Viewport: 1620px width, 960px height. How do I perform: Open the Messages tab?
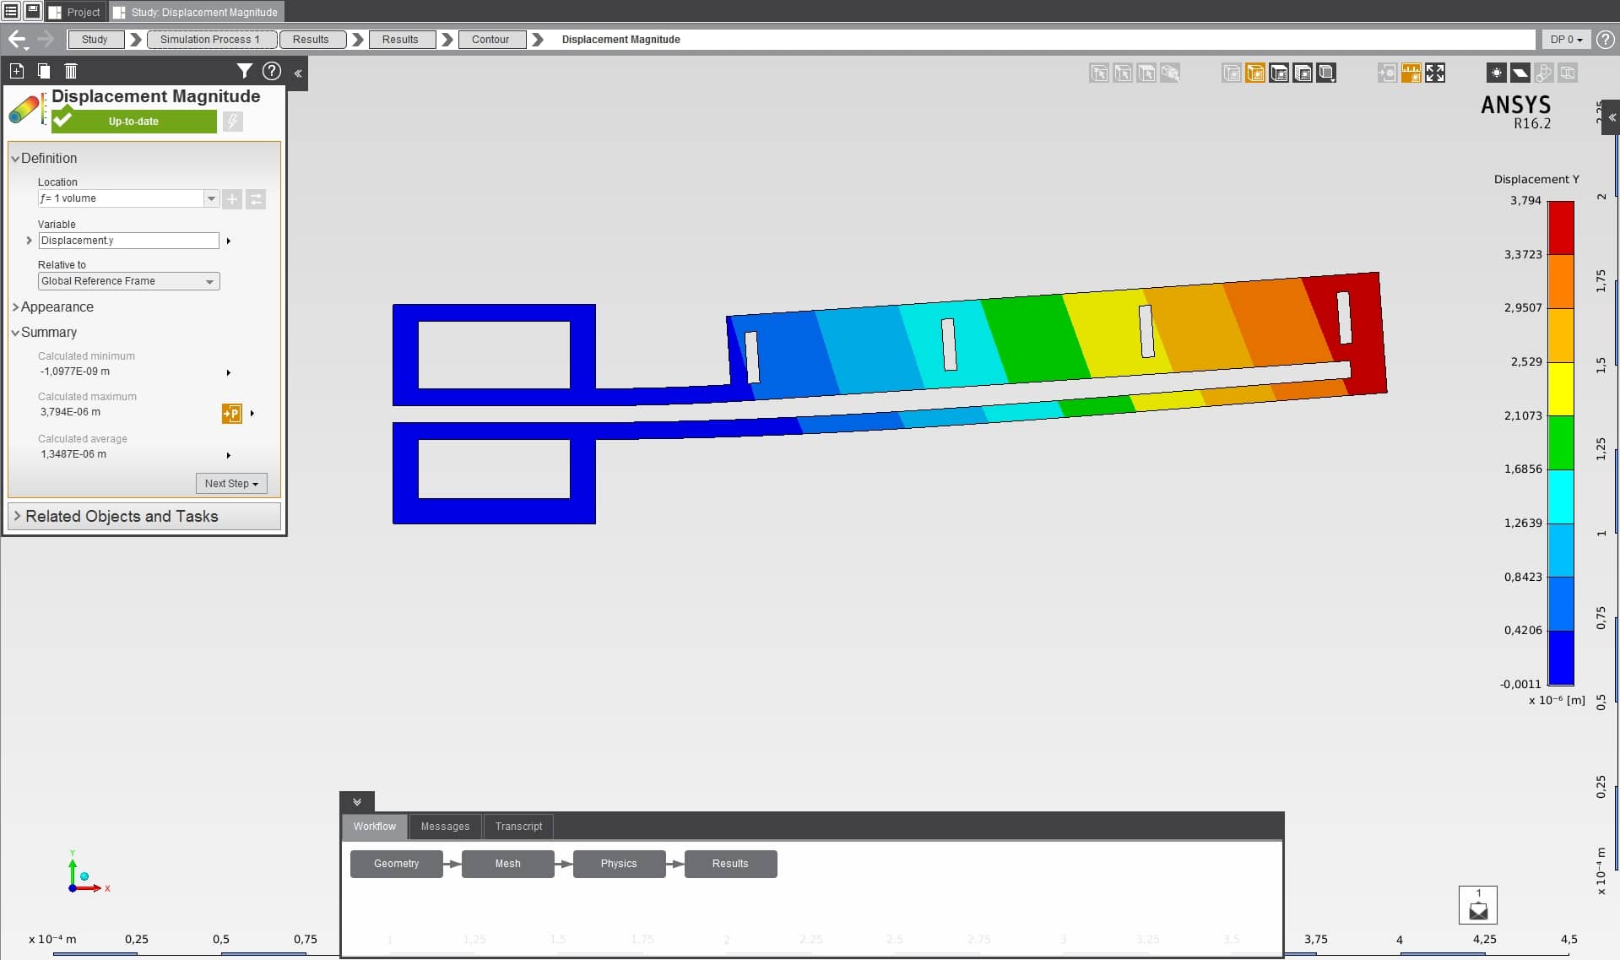[x=445, y=827]
